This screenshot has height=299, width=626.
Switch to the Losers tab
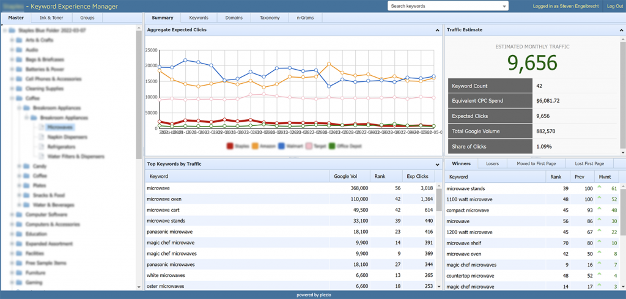[x=492, y=164]
